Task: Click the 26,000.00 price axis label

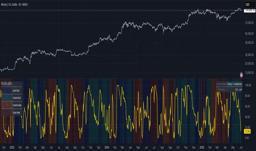Action: tap(249, 55)
